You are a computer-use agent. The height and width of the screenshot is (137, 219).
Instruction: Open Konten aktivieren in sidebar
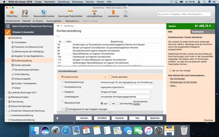coord(22,65)
